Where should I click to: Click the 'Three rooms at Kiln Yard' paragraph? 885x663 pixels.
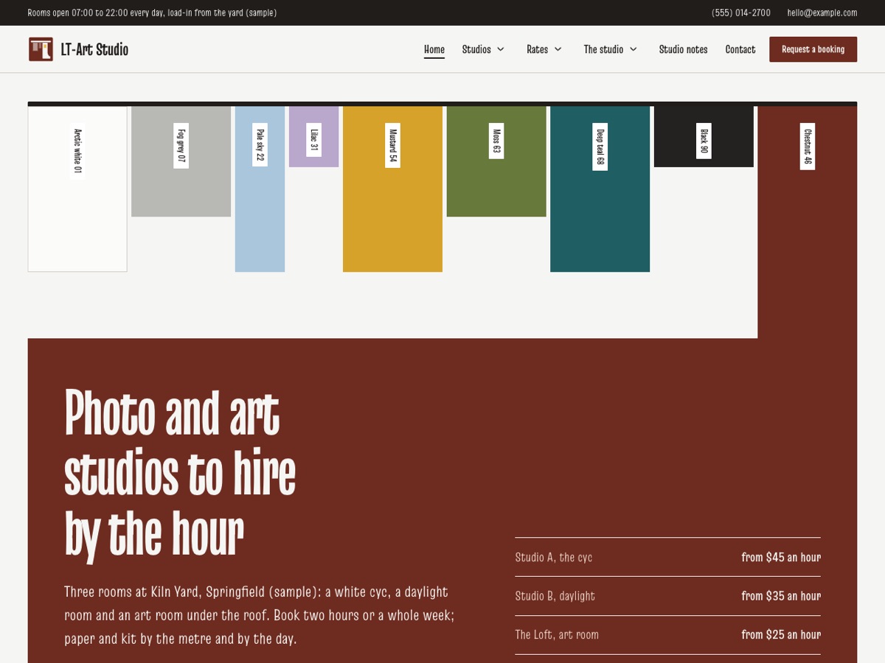pyautogui.click(x=260, y=615)
